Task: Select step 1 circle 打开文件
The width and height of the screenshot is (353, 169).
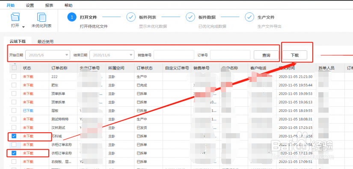Action: pos(72,17)
